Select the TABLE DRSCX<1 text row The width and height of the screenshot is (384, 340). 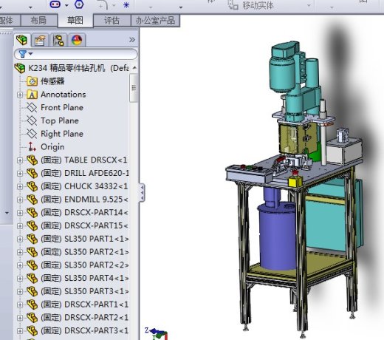84,160
